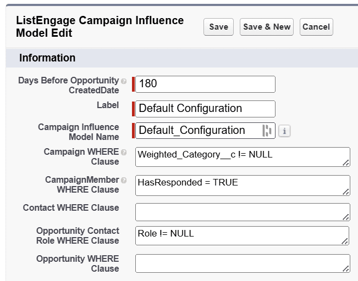Click the Contact WHERE Clause label
The image size is (358, 281).
71,208
